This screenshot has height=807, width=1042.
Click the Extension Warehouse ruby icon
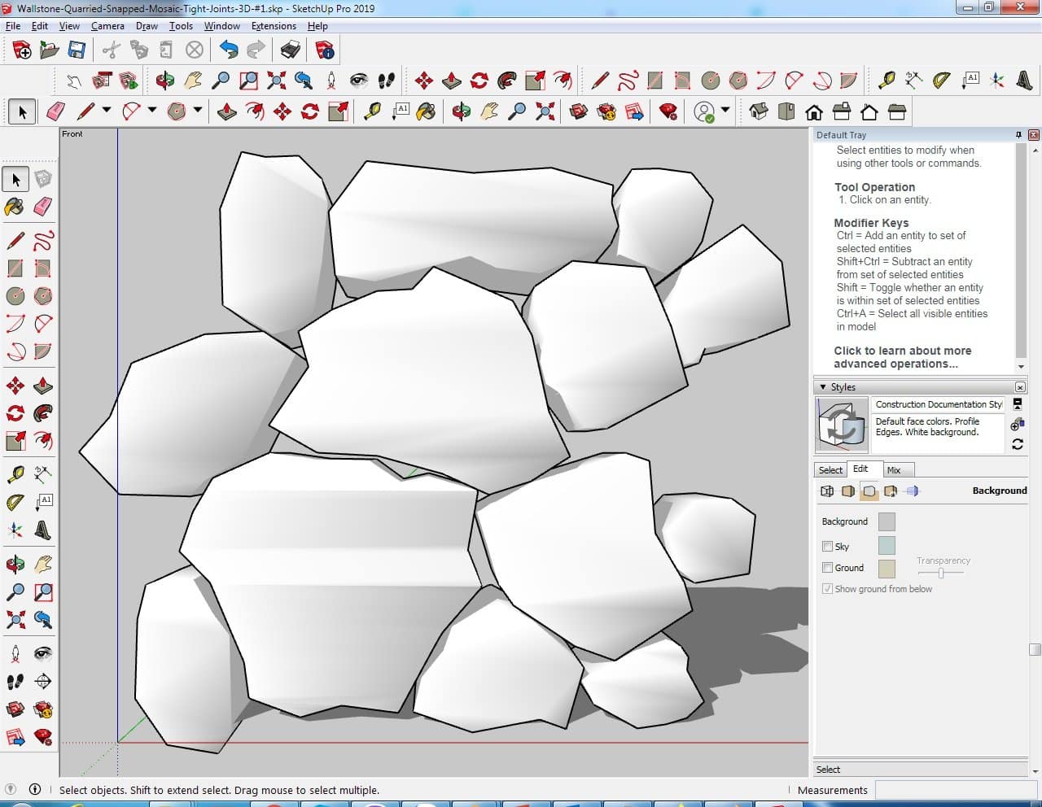coord(668,111)
